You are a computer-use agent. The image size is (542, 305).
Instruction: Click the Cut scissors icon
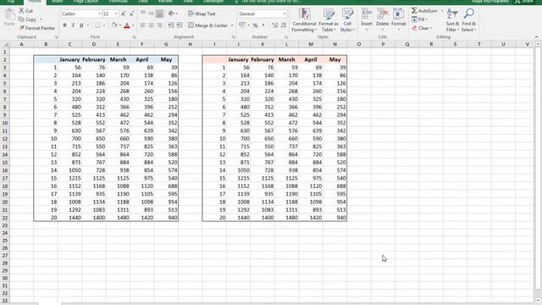pyautogui.click(x=22, y=11)
